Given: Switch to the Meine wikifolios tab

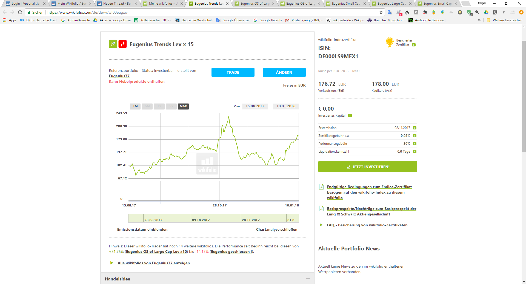Looking at the screenshot, I should click(x=163, y=4).
